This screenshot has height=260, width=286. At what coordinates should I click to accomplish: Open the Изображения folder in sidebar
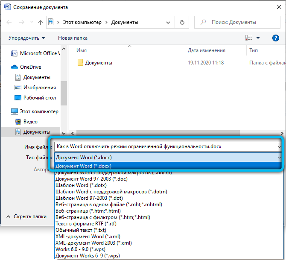[39, 88]
